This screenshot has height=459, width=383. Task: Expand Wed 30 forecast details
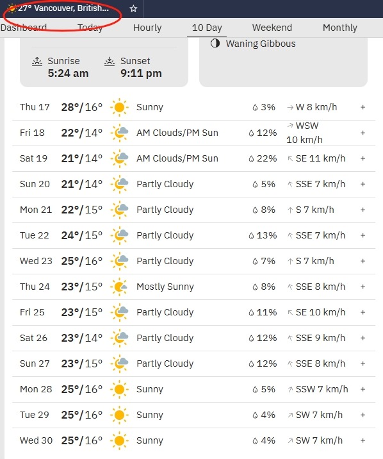pyautogui.click(x=363, y=440)
